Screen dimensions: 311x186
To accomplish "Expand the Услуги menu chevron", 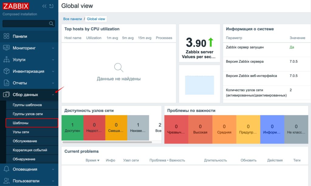I will click(x=53, y=60).
